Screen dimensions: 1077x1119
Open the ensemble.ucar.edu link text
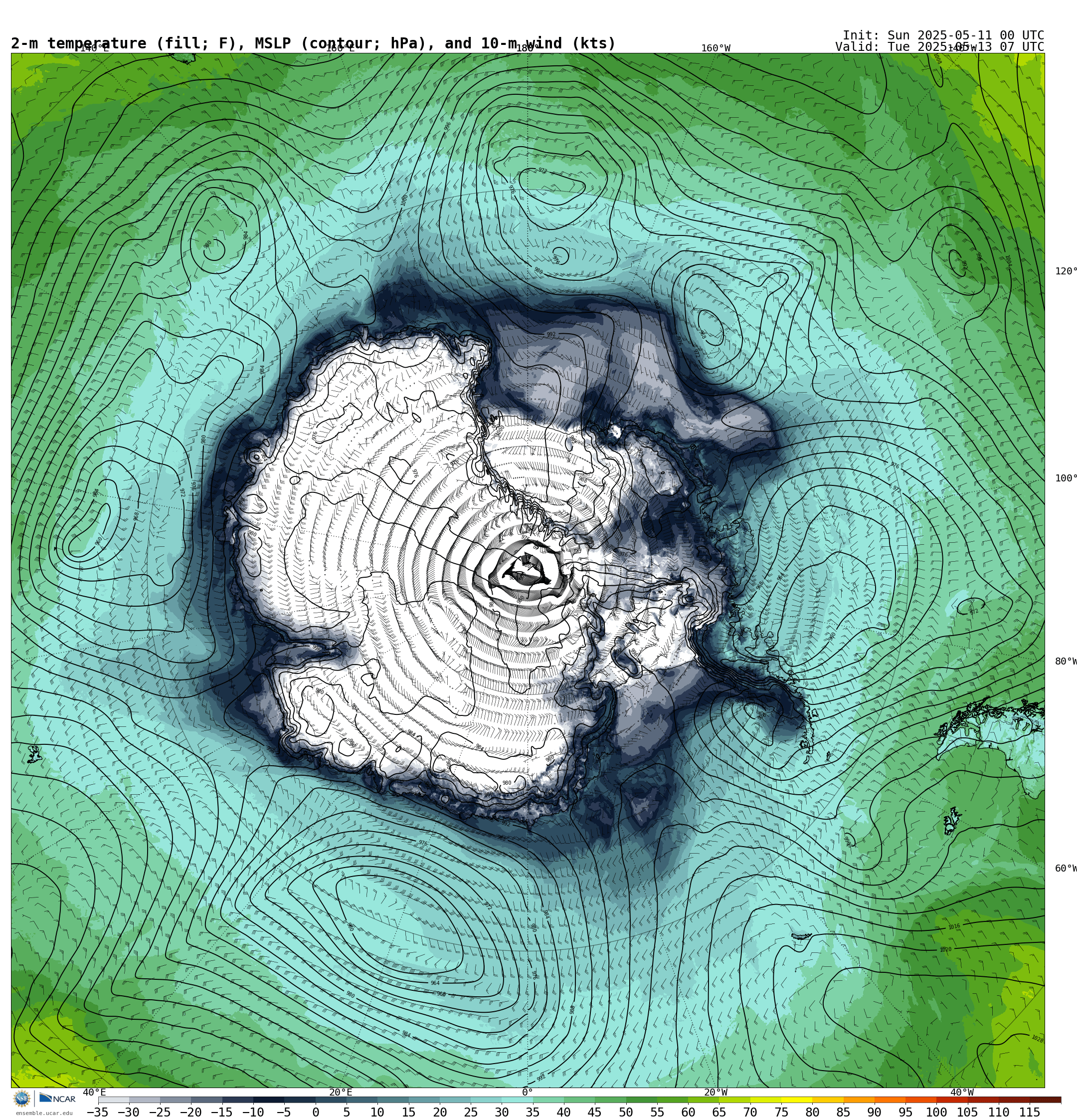click(44, 1114)
